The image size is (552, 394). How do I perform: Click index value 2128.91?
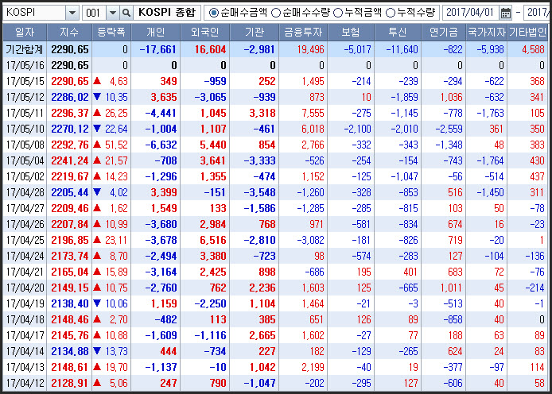pos(70,383)
